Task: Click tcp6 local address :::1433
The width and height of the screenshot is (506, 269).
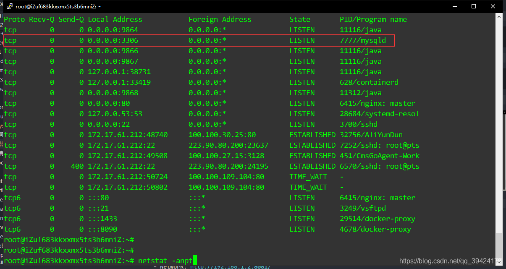Action: [102, 219]
